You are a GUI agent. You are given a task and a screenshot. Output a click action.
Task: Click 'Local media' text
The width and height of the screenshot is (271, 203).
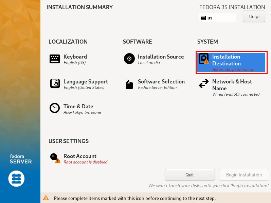149,63
